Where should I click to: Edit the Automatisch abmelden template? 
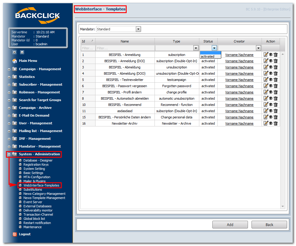click(266, 98)
